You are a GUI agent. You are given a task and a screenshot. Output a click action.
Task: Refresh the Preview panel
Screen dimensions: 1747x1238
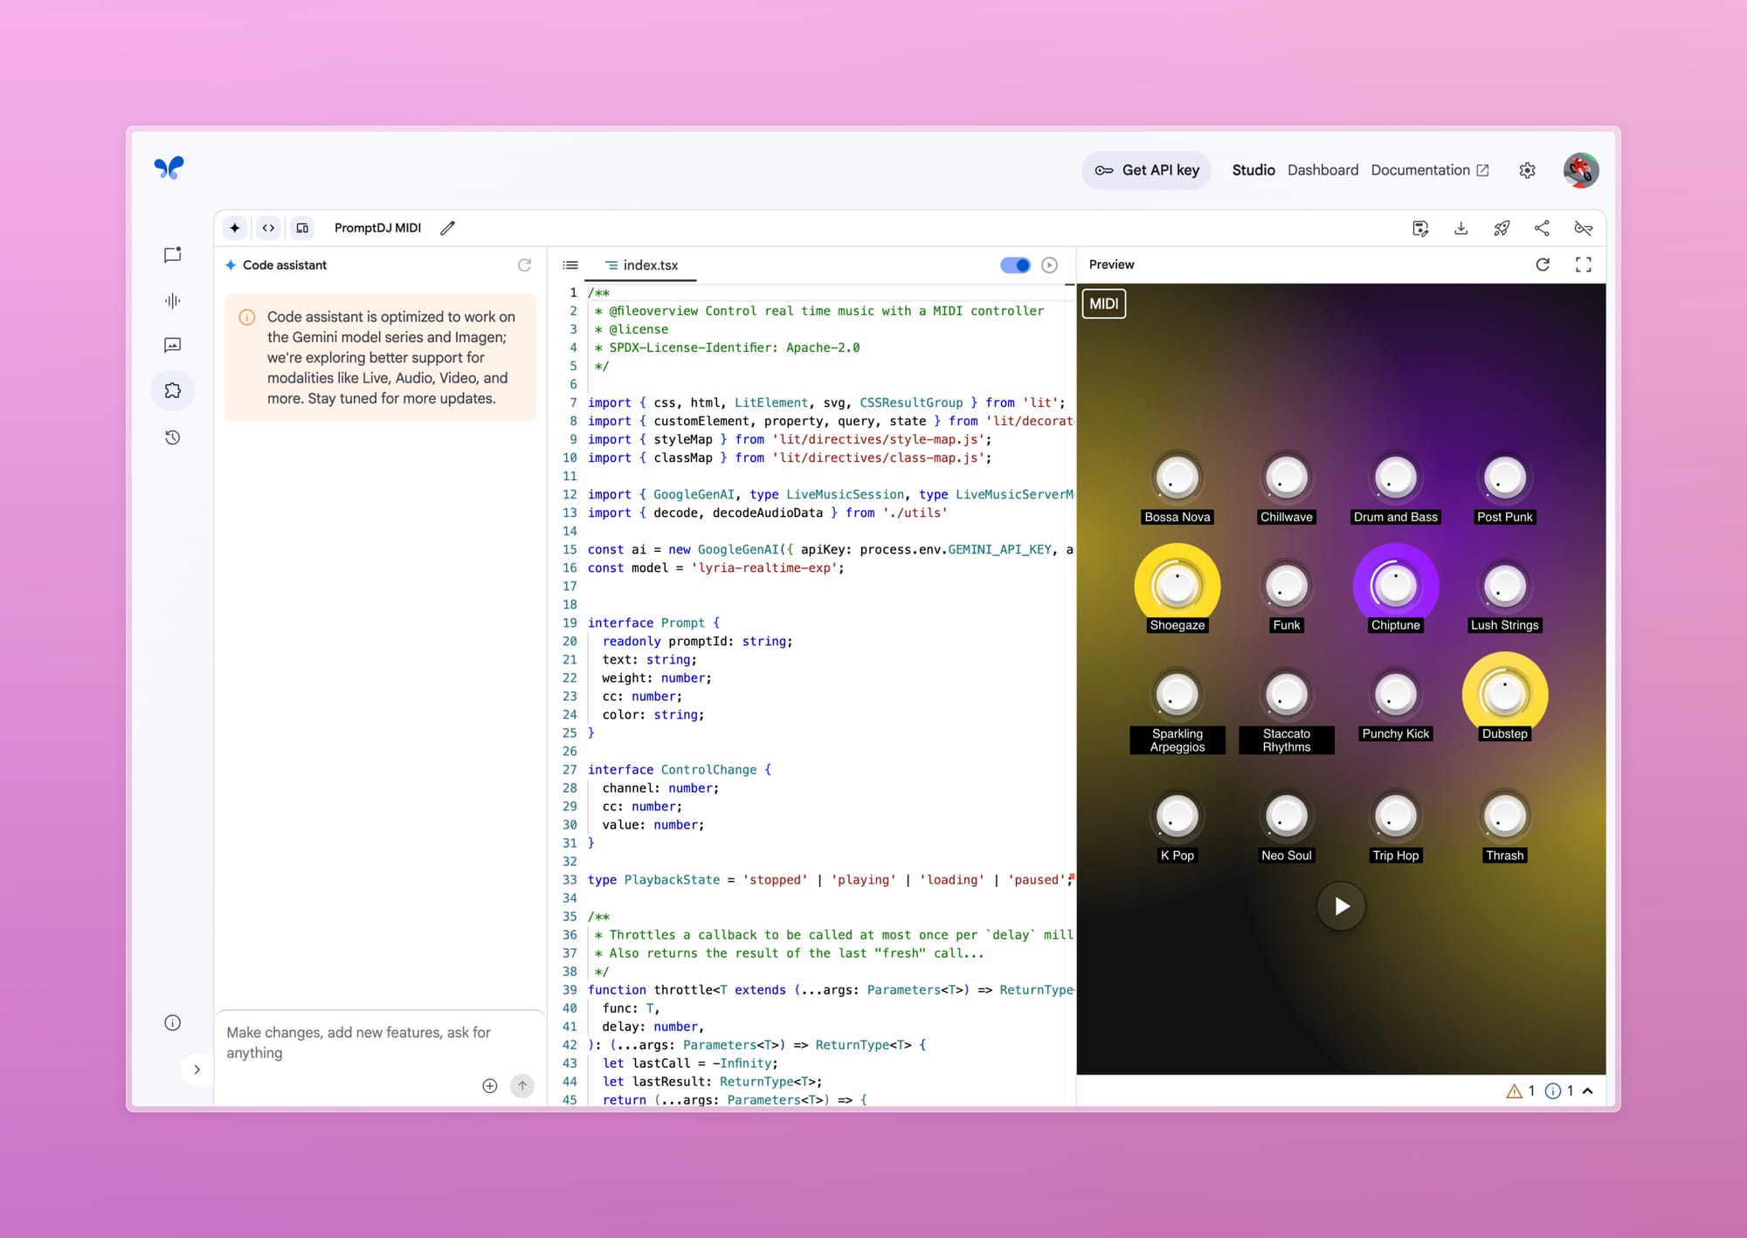pos(1543,265)
